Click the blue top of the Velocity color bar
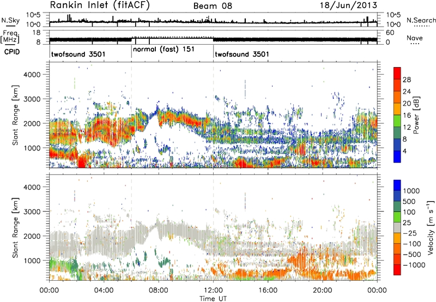The image size is (436, 302). [x=397, y=185]
